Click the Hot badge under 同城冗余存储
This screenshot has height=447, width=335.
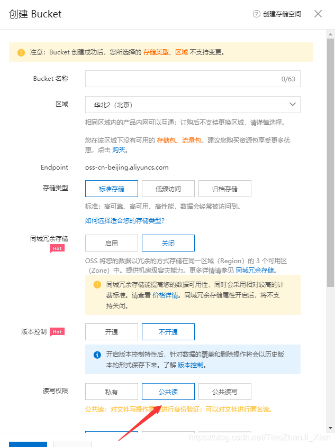57,248
